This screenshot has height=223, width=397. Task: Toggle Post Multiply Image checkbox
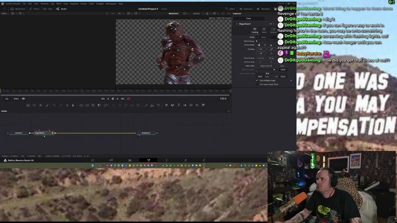click(x=257, y=81)
